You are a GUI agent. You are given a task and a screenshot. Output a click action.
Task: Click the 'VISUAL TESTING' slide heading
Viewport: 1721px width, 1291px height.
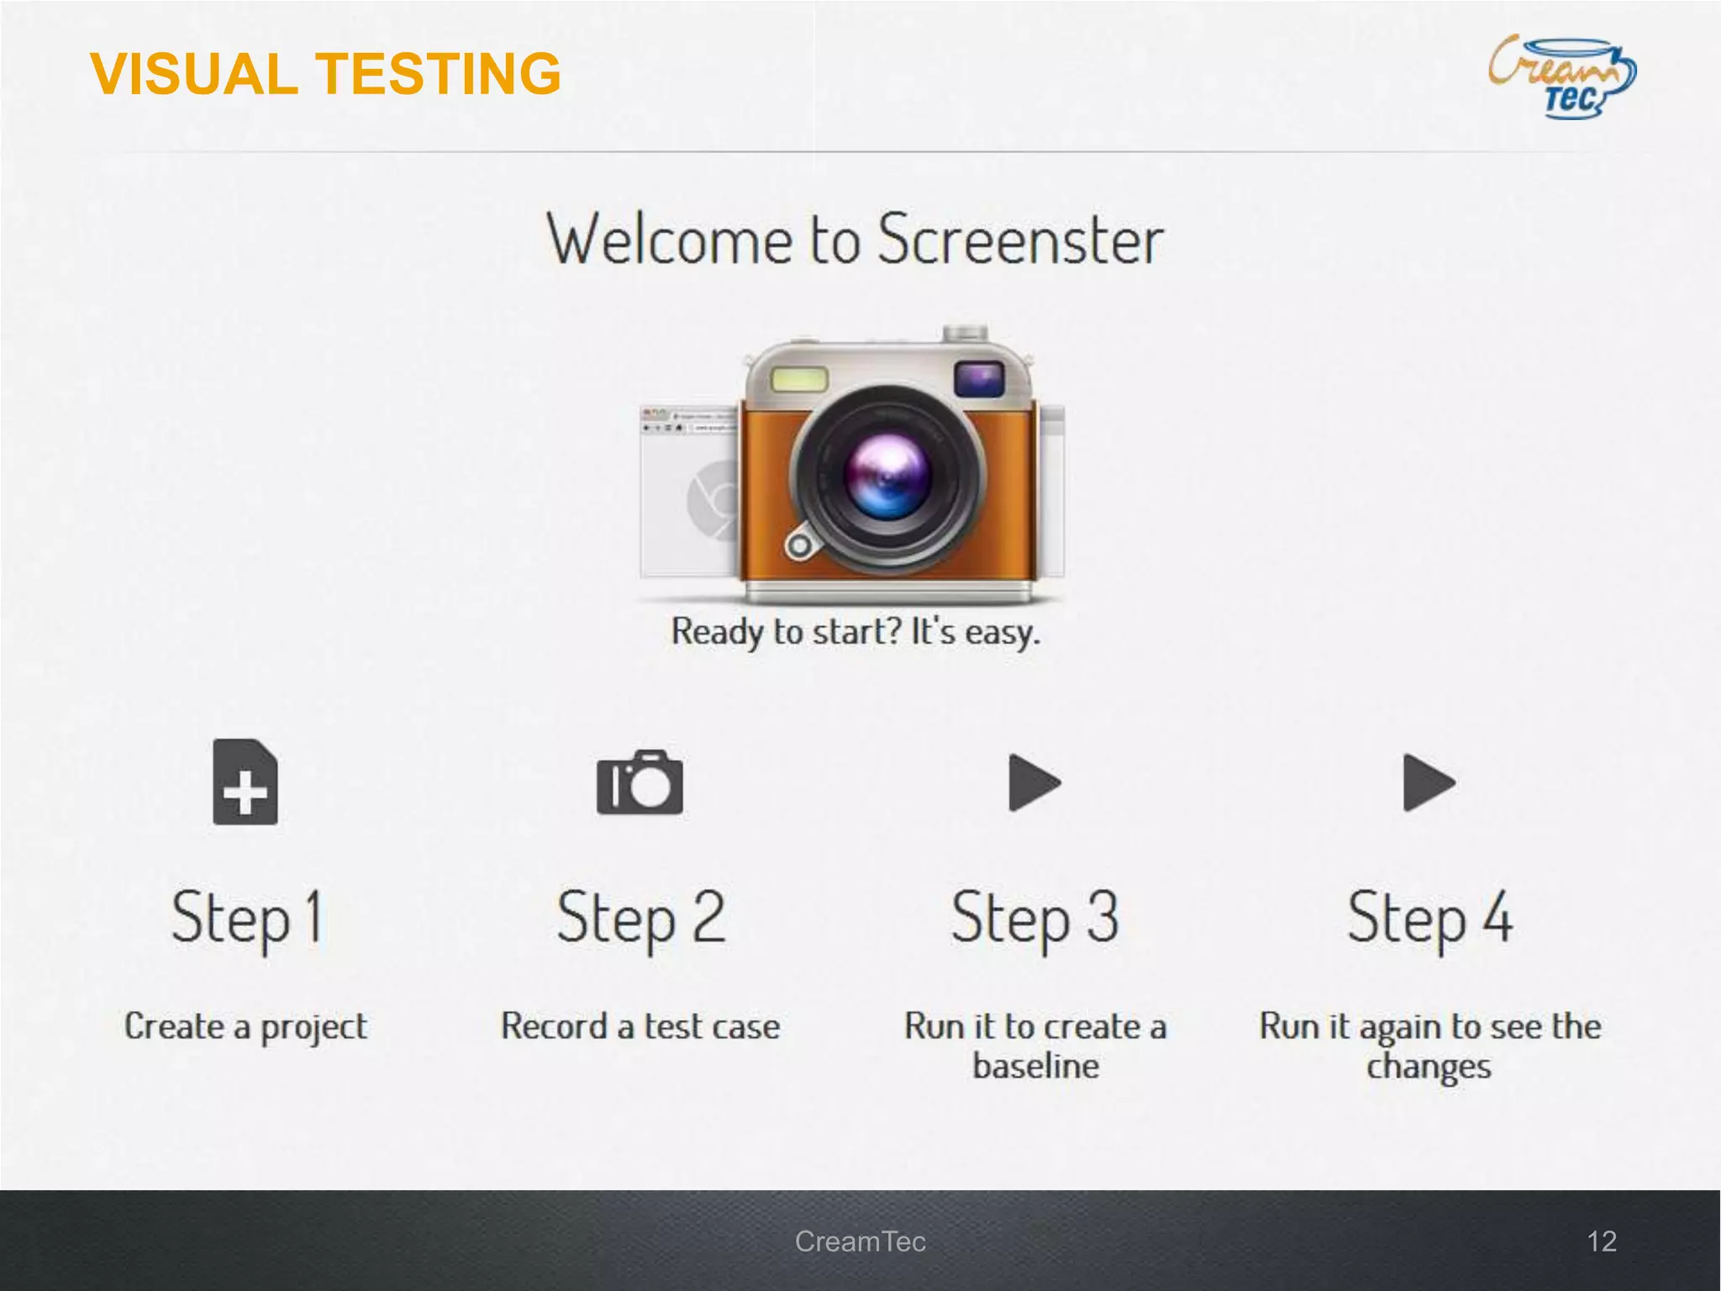(325, 74)
